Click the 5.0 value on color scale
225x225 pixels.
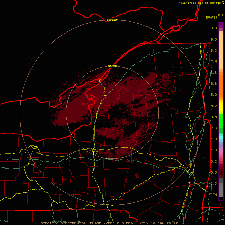214,95
